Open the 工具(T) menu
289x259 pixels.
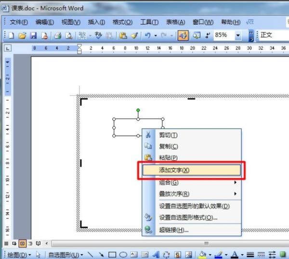[149, 22]
